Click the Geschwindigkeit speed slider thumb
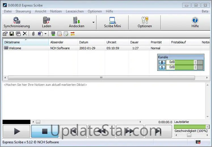 (x=189, y=135)
